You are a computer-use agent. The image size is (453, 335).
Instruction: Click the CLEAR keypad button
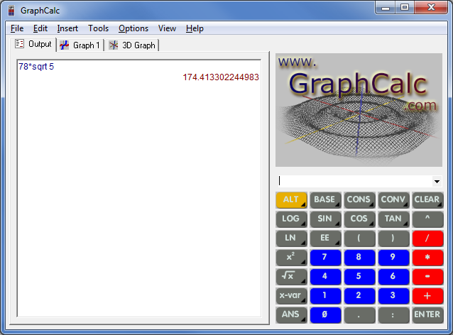tap(427, 200)
